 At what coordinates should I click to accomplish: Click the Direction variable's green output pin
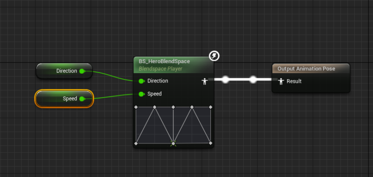click(x=82, y=71)
